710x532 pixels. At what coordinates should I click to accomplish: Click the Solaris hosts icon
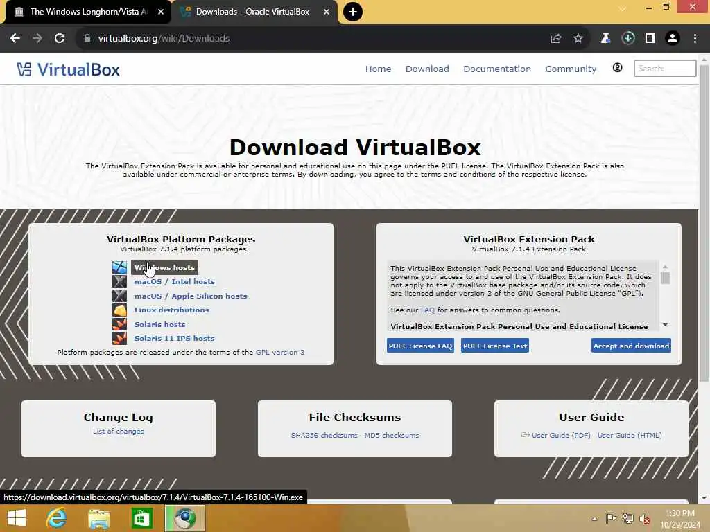tap(119, 324)
